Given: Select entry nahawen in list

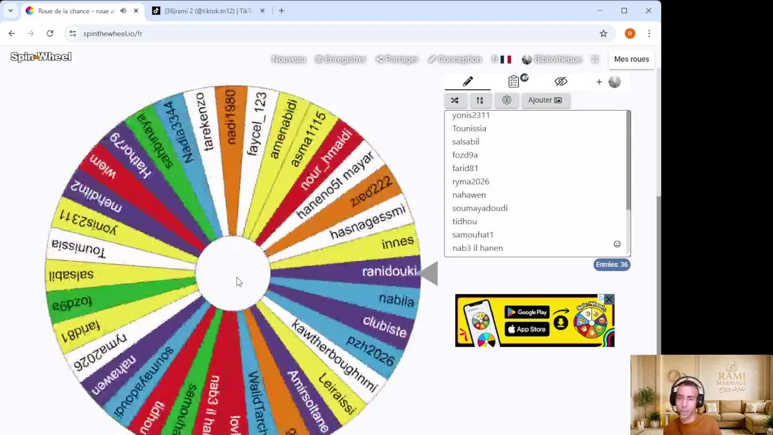Looking at the screenshot, I should pyautogui.click(x=469, y=195).
